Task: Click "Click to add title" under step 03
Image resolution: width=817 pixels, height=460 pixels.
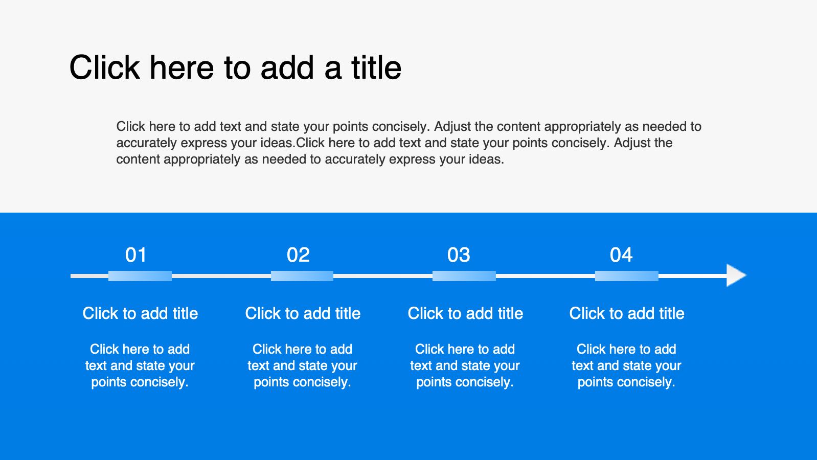Action: pyautogui.click(x=465, y=313)
